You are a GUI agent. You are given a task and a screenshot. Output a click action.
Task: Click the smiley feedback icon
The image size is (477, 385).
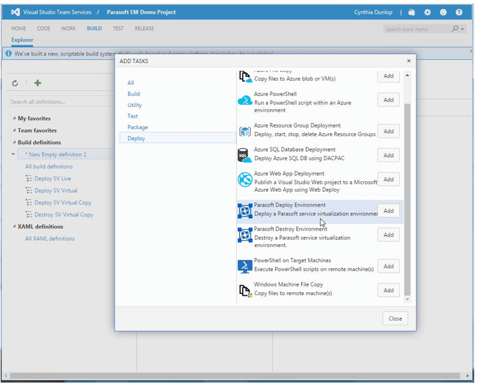pyautogui.click(x=443, y=12)
